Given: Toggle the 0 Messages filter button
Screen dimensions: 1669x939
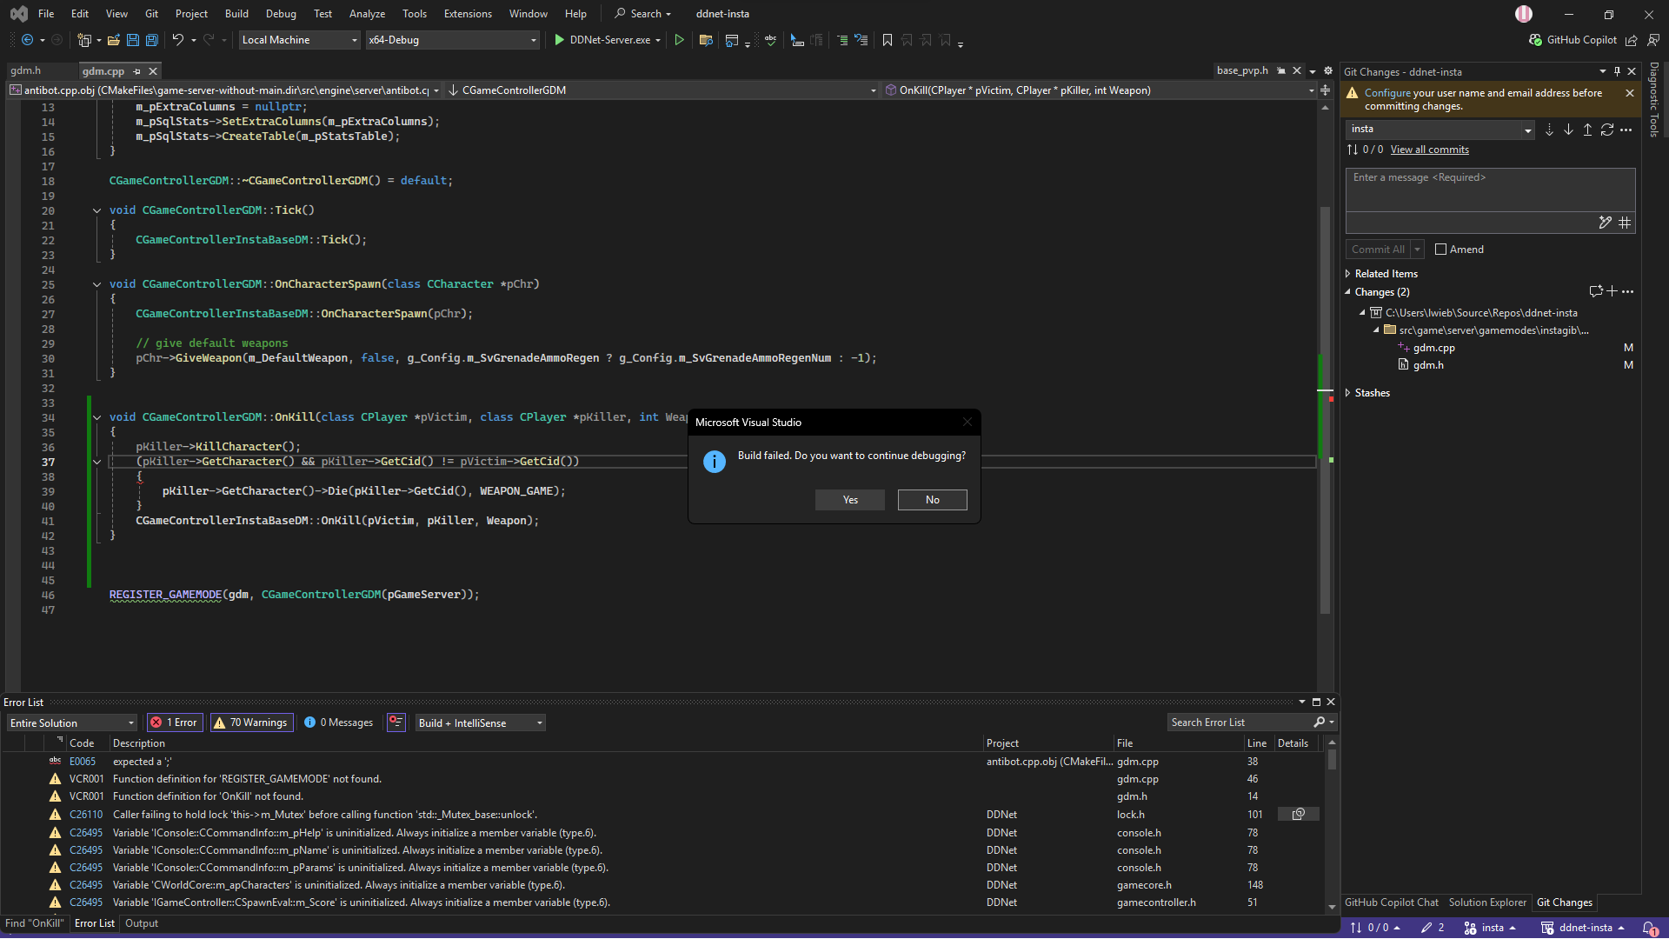Looking at the screenshot, I should 339,723.
